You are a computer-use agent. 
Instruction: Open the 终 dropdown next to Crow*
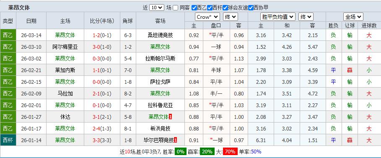click(231, 17)
